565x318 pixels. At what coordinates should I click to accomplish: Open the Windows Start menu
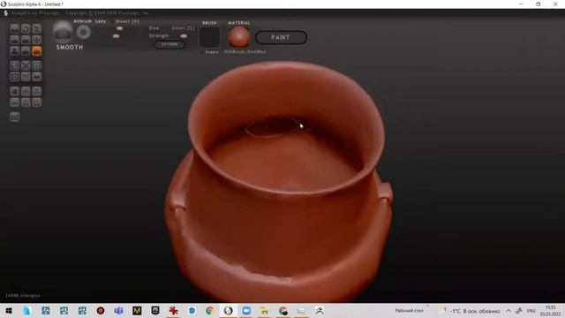(9, 311)
